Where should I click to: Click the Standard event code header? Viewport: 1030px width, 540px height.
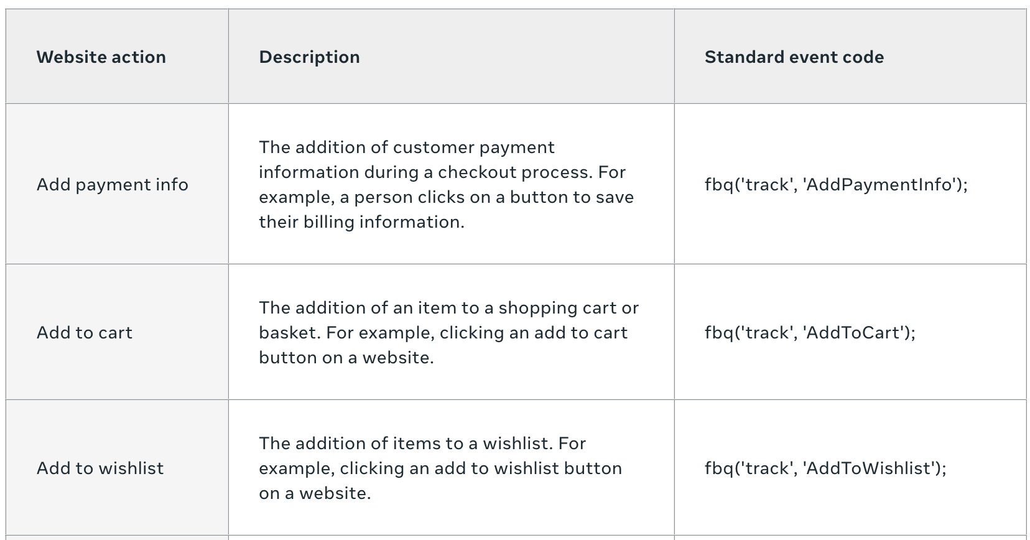point(794,57)
